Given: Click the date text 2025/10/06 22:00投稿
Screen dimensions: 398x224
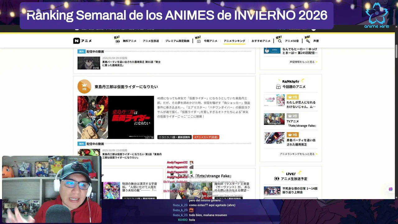Looking at the screenshot, I should coord(115,150).
